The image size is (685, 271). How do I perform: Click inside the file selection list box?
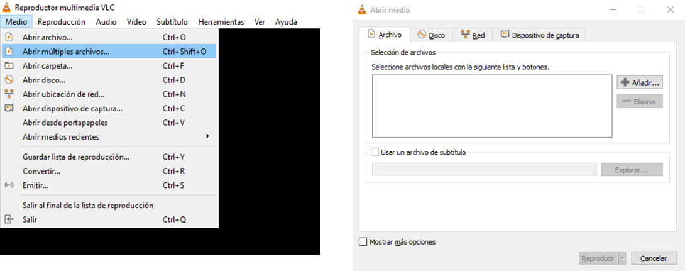491,106
